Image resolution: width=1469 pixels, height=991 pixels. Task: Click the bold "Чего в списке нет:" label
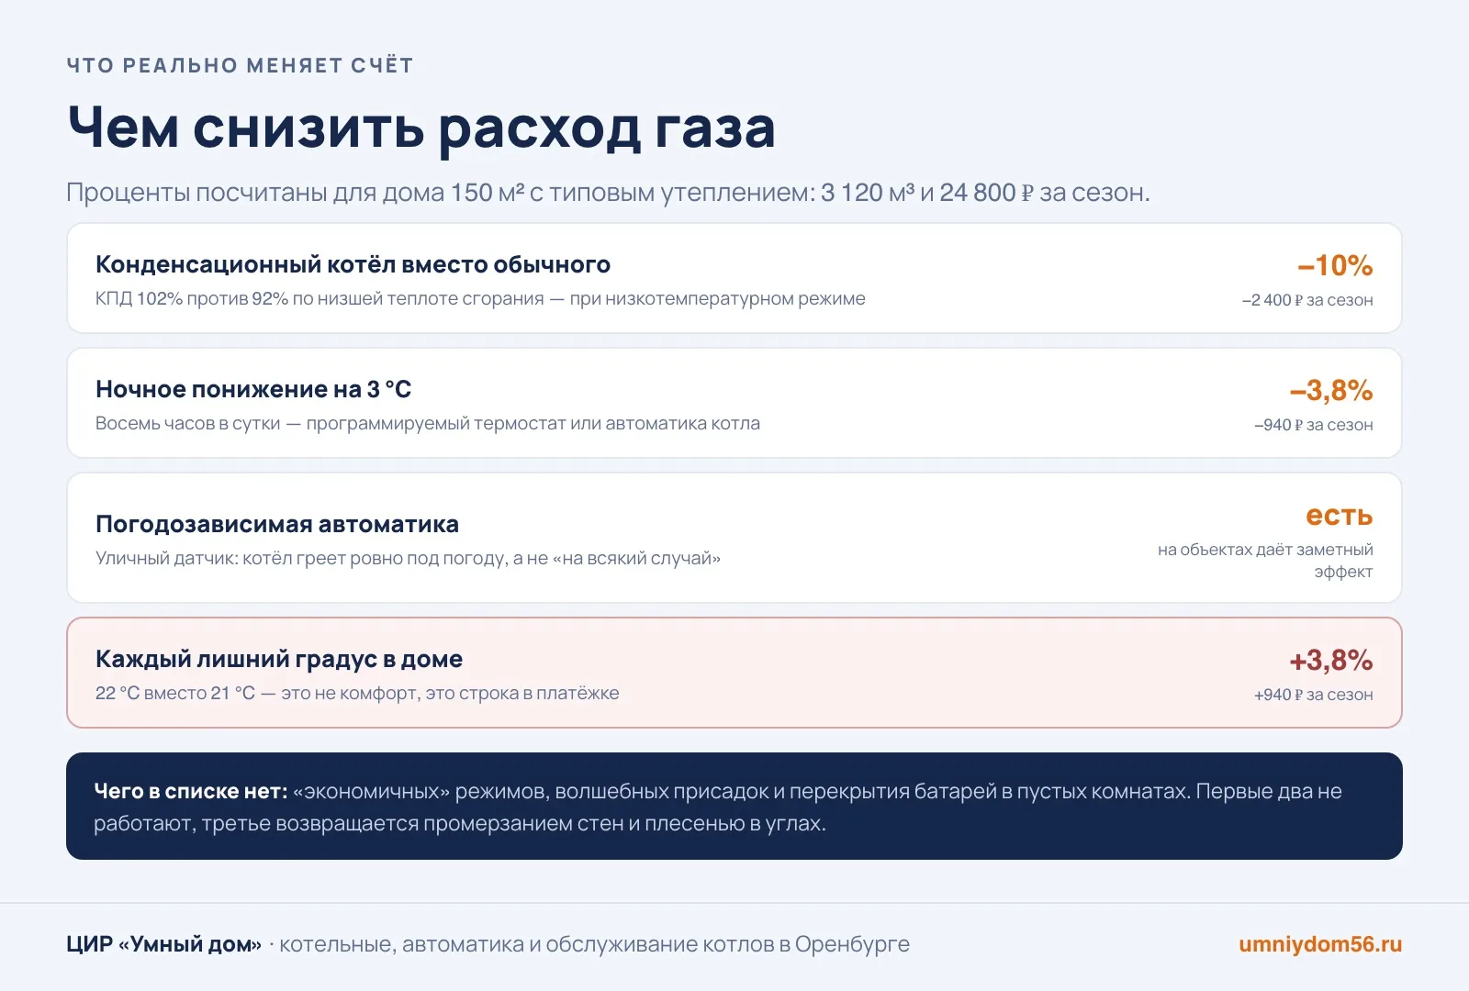(191, 791)
